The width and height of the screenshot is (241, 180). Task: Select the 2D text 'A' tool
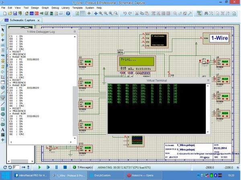click(3, 129)
